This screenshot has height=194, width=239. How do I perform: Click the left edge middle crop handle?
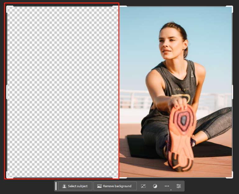(x=7, y=92)
